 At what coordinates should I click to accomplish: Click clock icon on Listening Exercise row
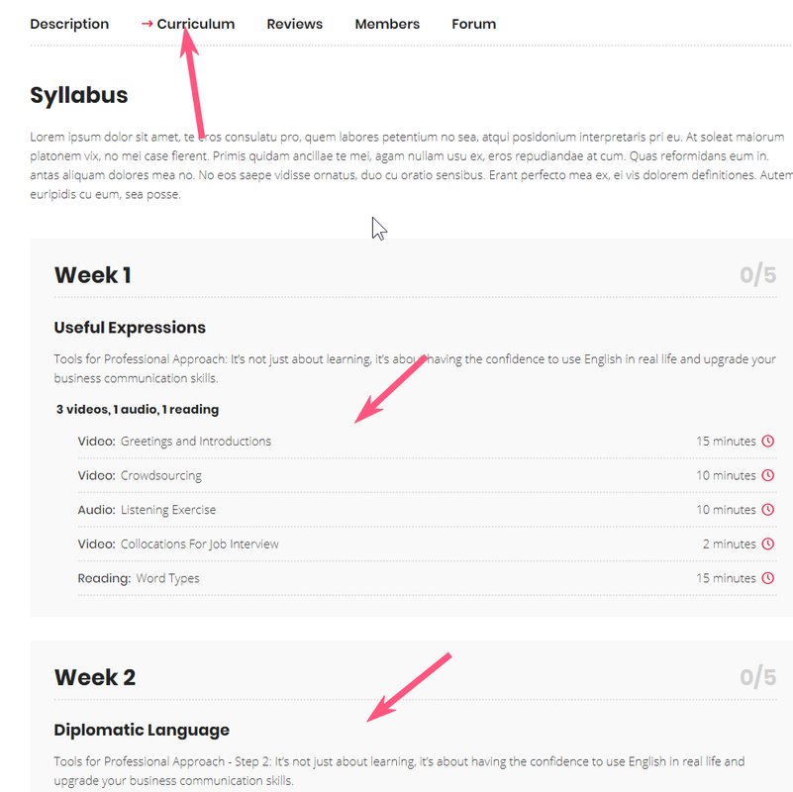tap(767, 510)
